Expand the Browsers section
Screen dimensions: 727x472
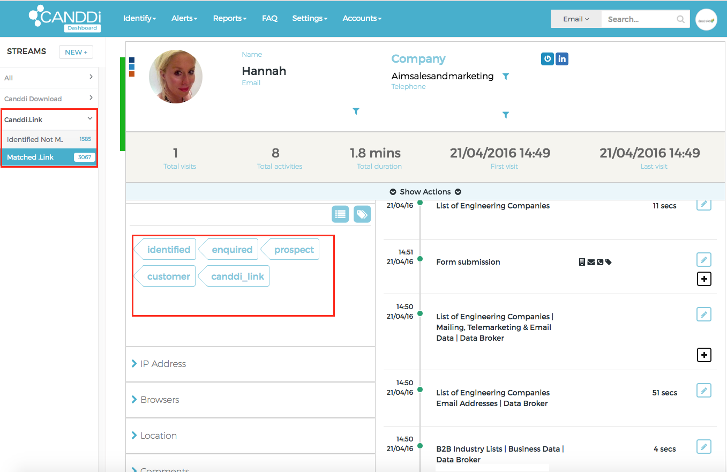tap(250, 400)
